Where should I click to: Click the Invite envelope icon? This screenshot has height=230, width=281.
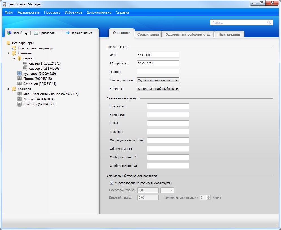(36, 33)
